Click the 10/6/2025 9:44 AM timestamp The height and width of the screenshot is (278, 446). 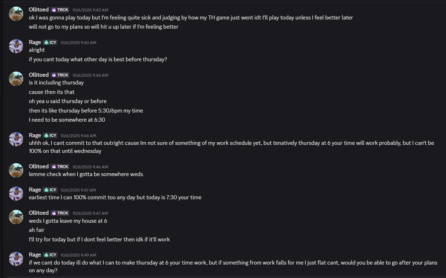tap(90, 75)
